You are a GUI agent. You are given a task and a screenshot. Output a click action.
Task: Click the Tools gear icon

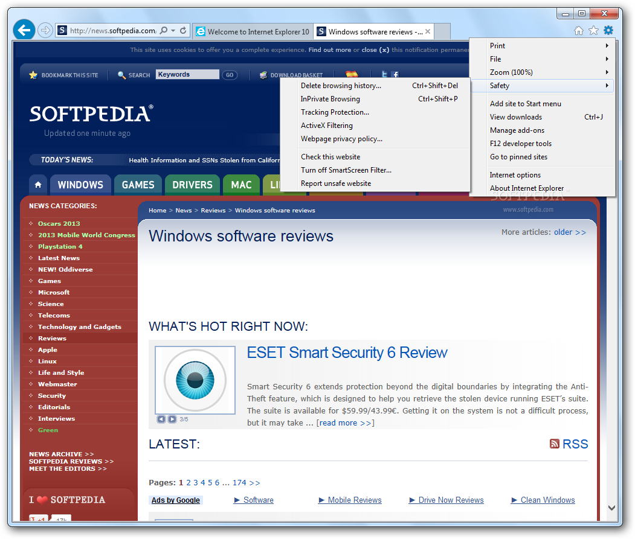608,30
